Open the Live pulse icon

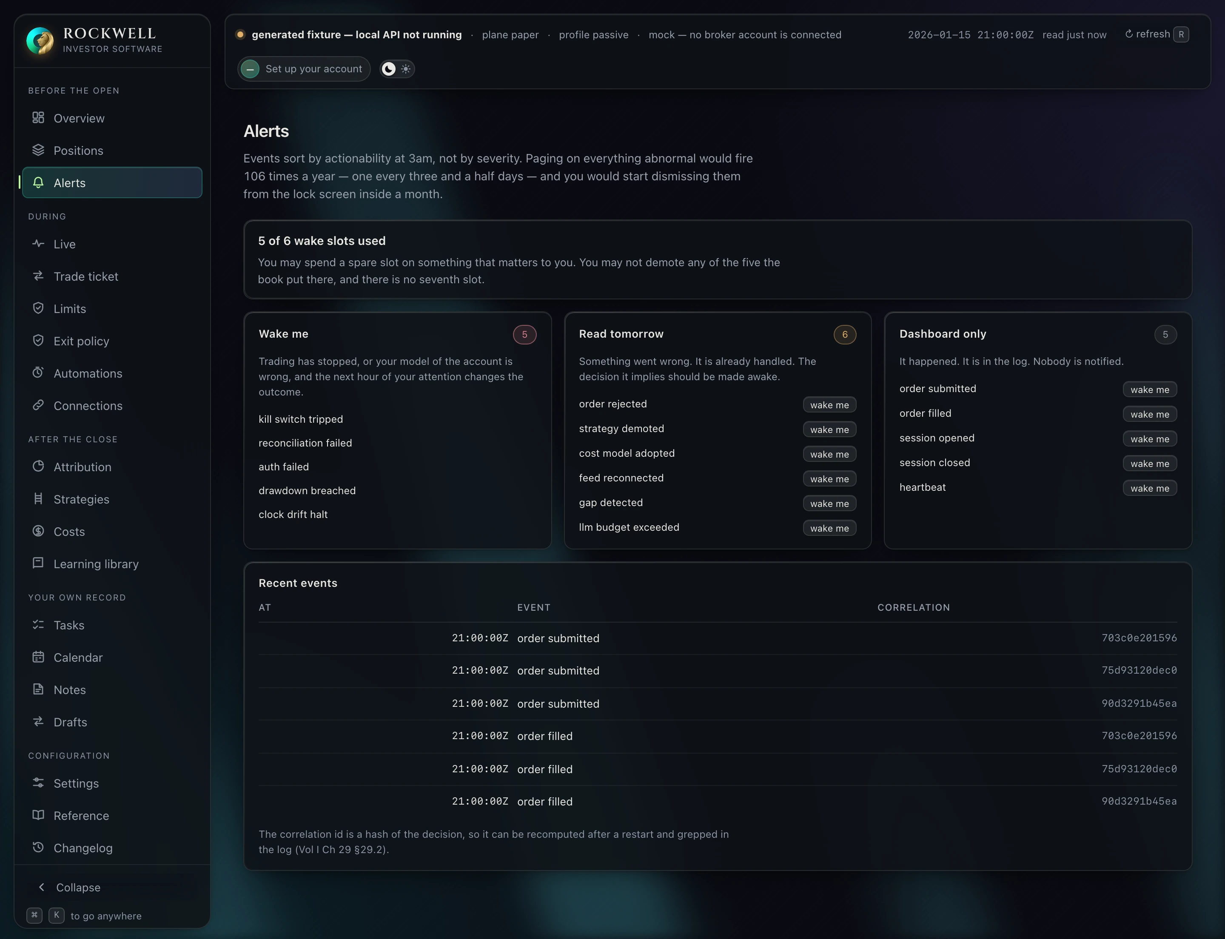pyautogui.click(x=38, y=244)
